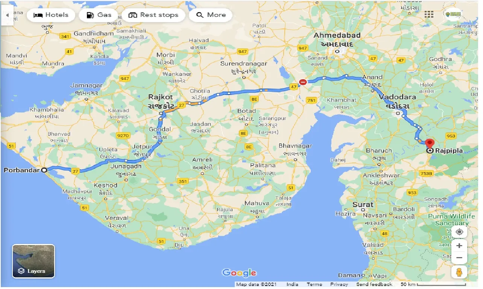Open the Privacy menu item
This screenshot has height=289, width=483.
click(339, 284)
